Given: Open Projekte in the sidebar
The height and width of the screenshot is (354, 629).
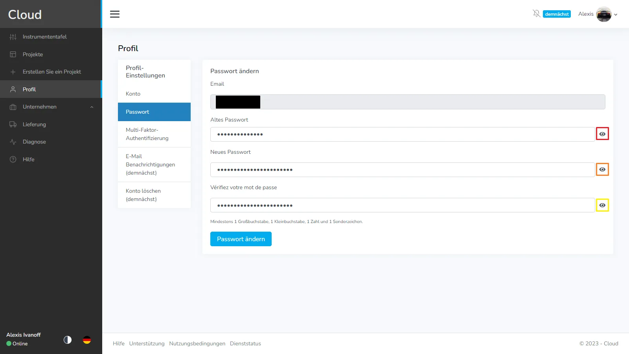Looking at the screenshot, I should click(x=33, y=54).
